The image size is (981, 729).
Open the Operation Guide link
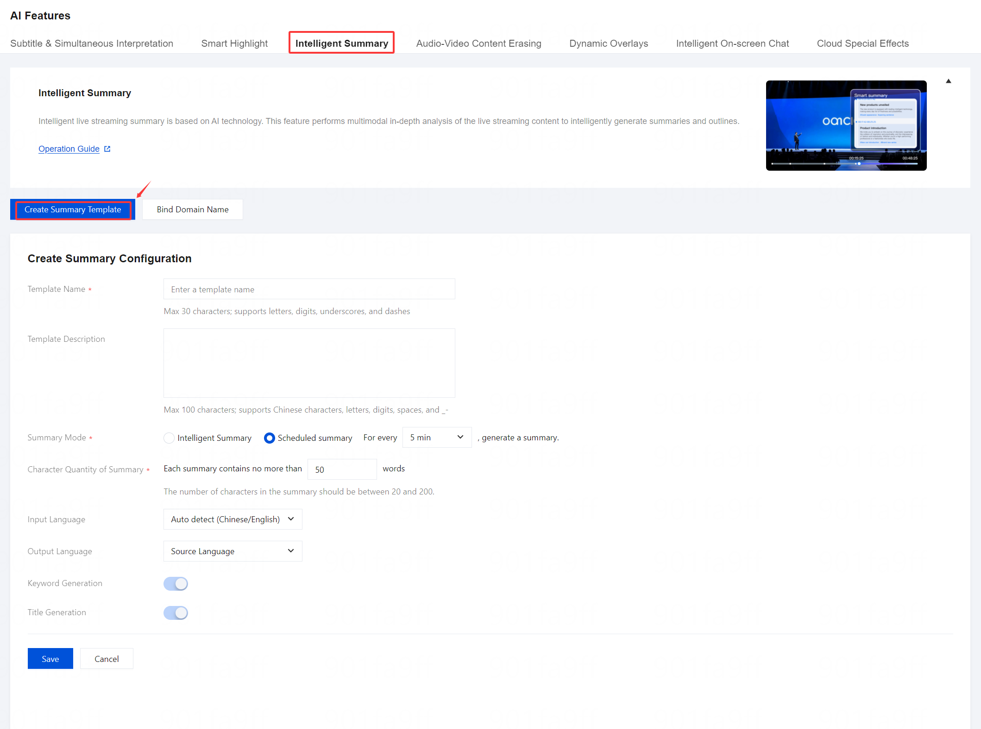tap(69, 149)
